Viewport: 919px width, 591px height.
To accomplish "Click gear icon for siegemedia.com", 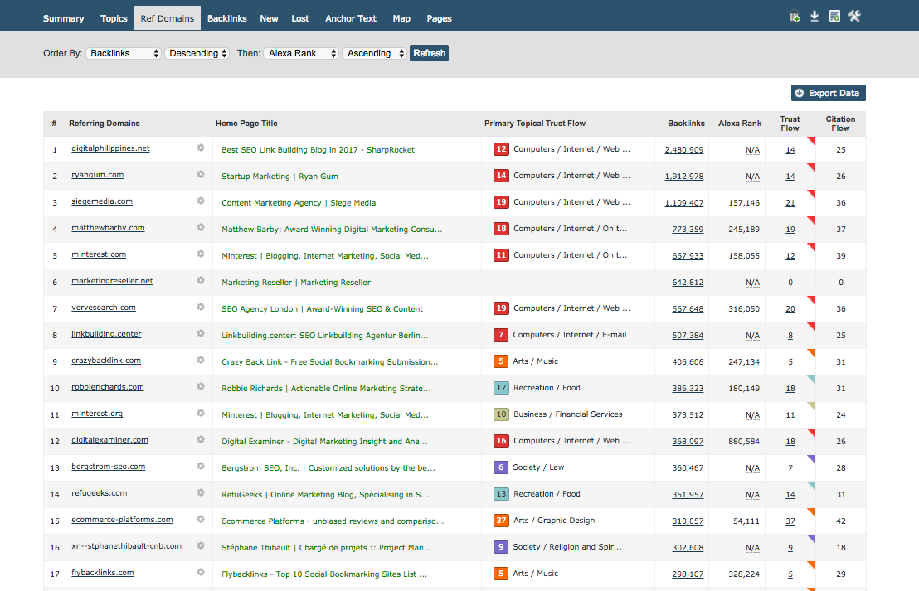I will (x=201, y=201).
